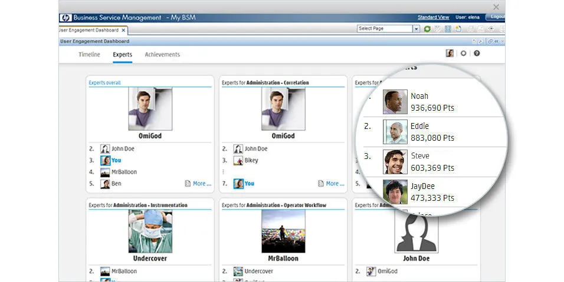The image size is (564, 282).
Task: Click elena's profile avatar icon
Action: [x=450, y=54]
